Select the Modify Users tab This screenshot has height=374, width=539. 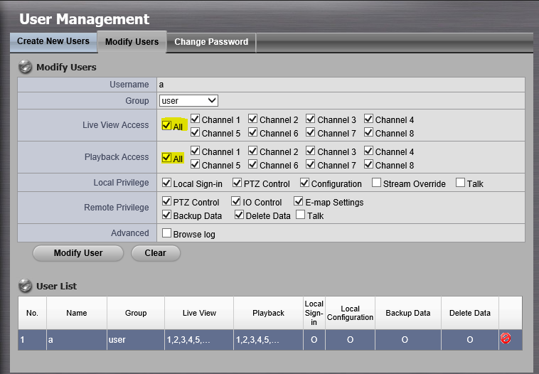132,42
